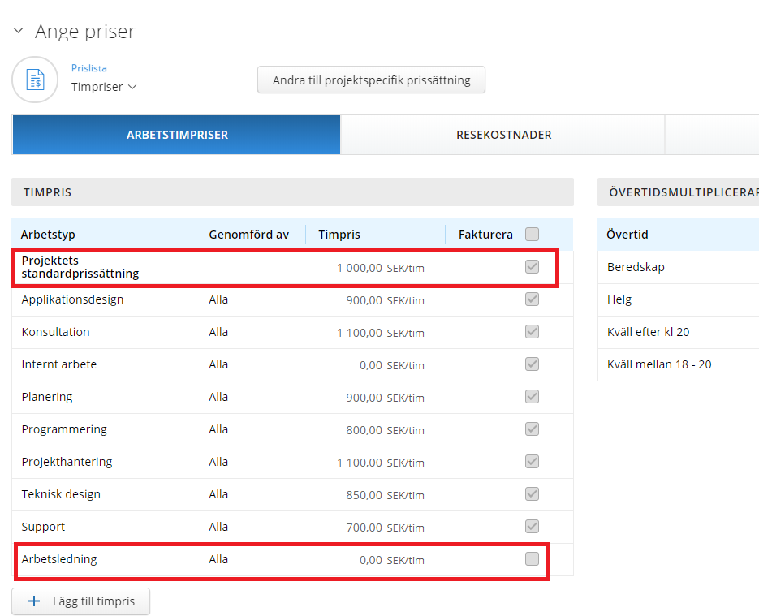Click Ändra till projektspecifik prissättning button

[371, 80]
